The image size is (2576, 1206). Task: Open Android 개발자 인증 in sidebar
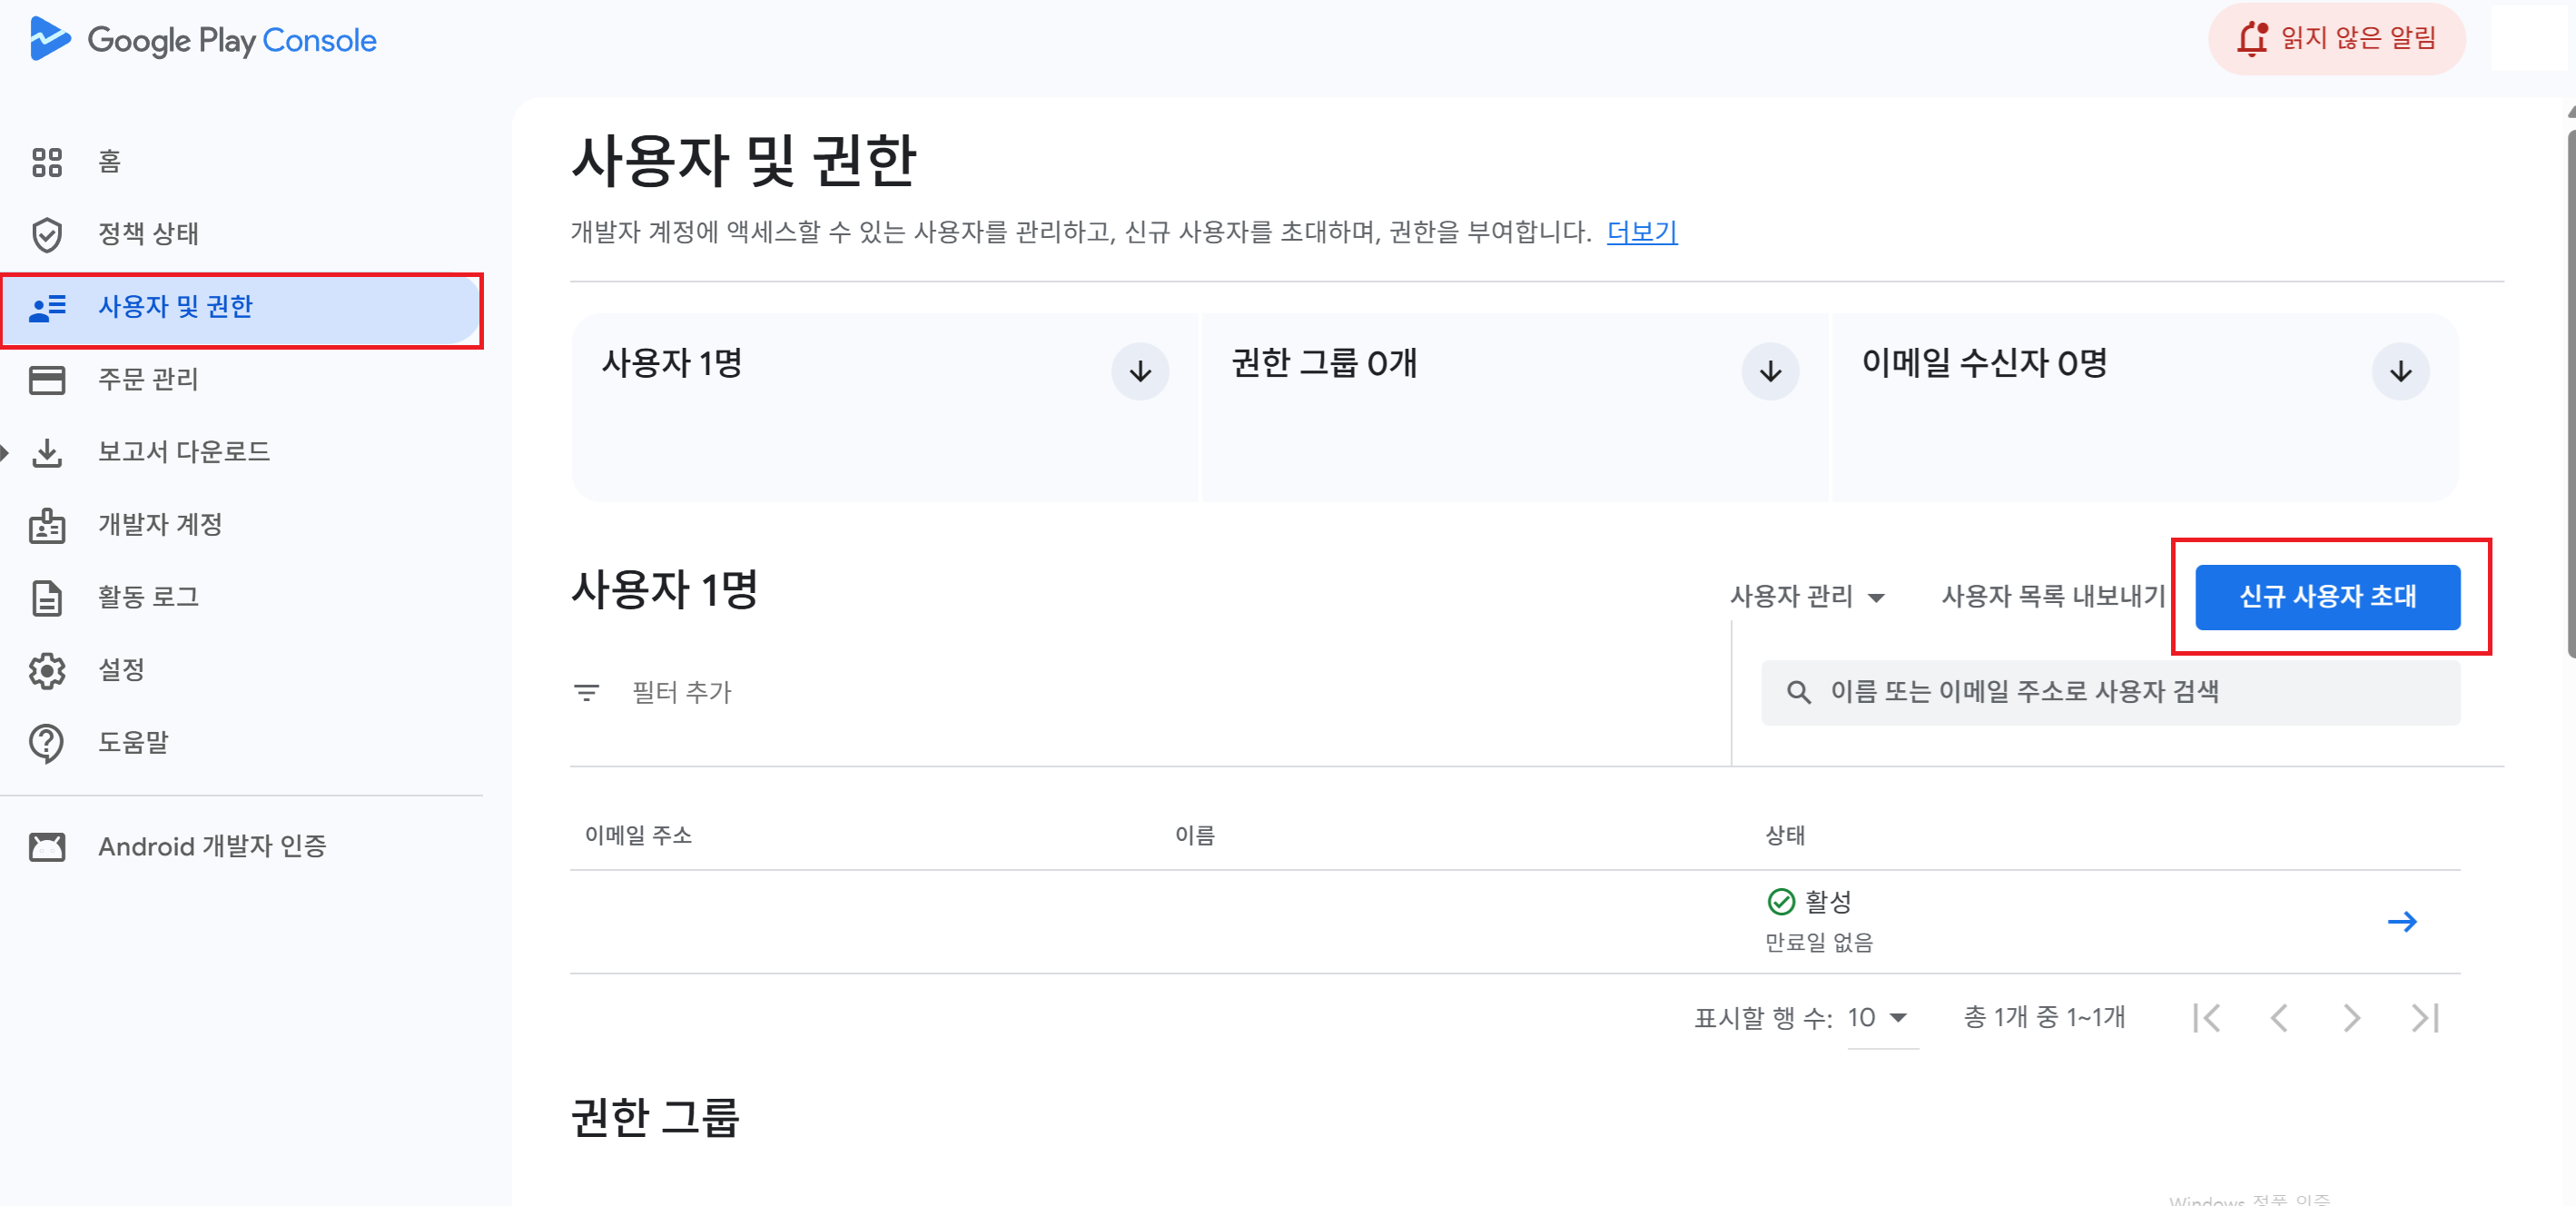click(212, 846)
